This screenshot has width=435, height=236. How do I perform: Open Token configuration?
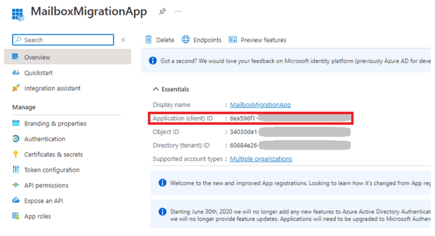(x=52, y=170)
